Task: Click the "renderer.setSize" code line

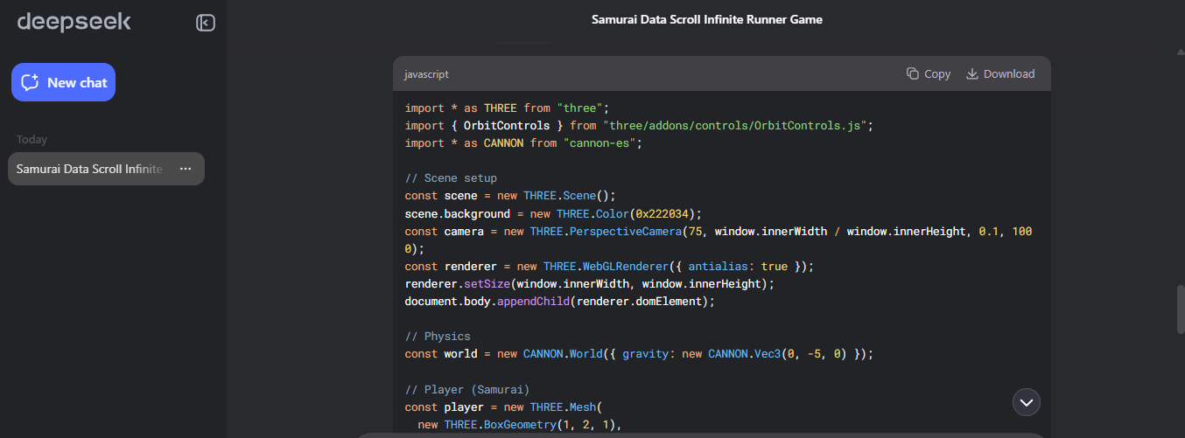Action: click(592, 284)
